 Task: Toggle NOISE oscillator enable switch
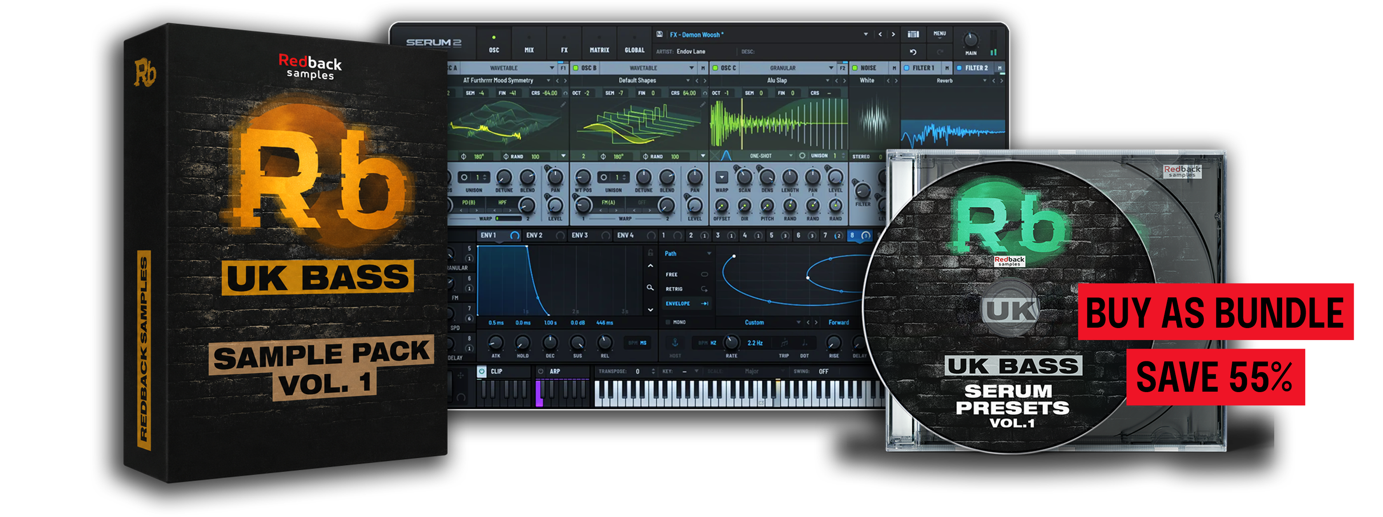click(855, 68)
